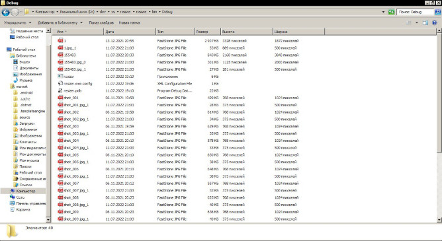This screenshot has width=442, height=241.
Task: Toggle the preview pane icon
Action: click(425, 22)
